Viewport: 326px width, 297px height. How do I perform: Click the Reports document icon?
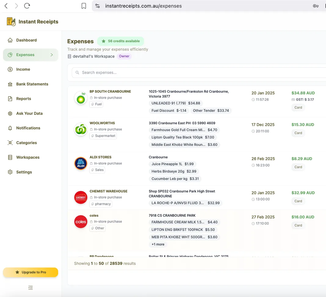point(10,99)
